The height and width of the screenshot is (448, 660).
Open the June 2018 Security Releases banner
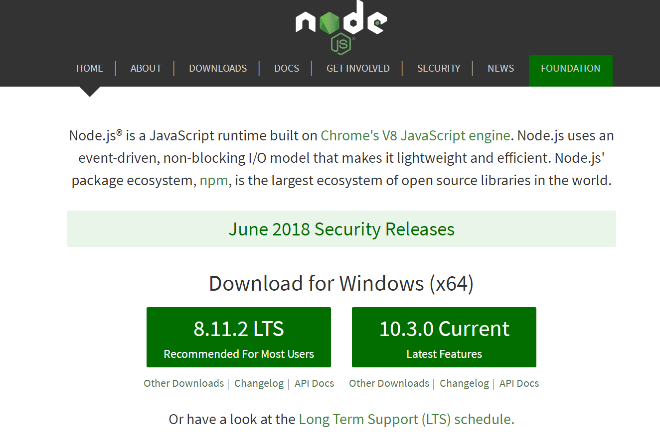[x=341, y=229]
